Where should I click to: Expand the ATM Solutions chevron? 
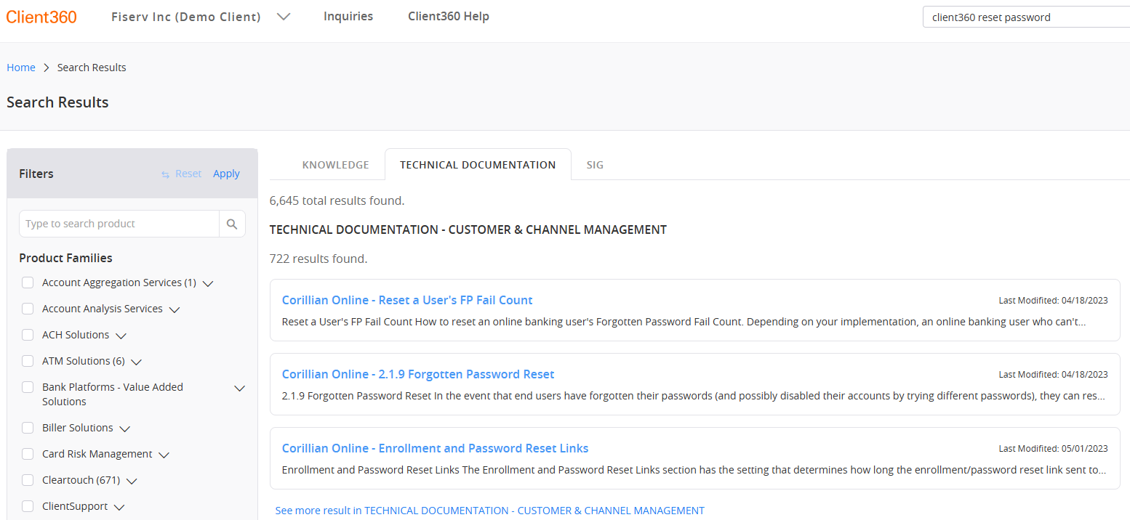pyautogui.click(x=137, y=362)
